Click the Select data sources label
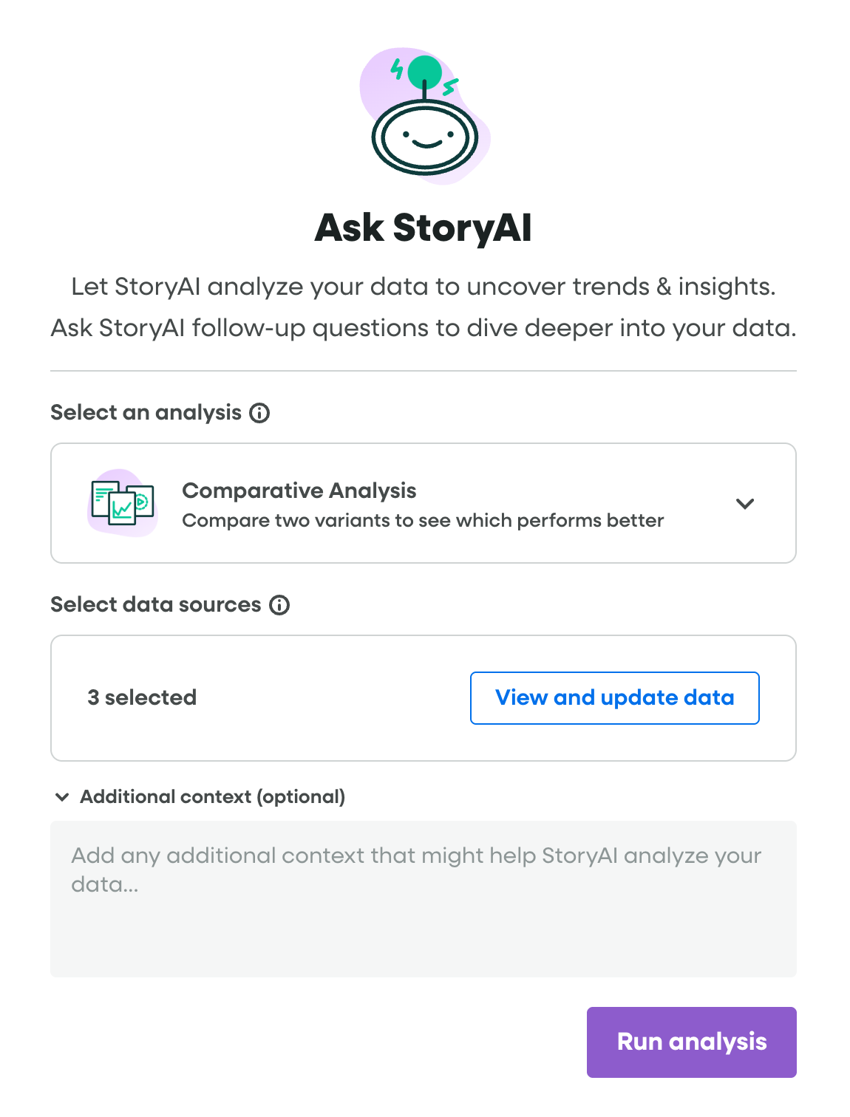Screen dimensions: 850x1117 pos(155,605)
